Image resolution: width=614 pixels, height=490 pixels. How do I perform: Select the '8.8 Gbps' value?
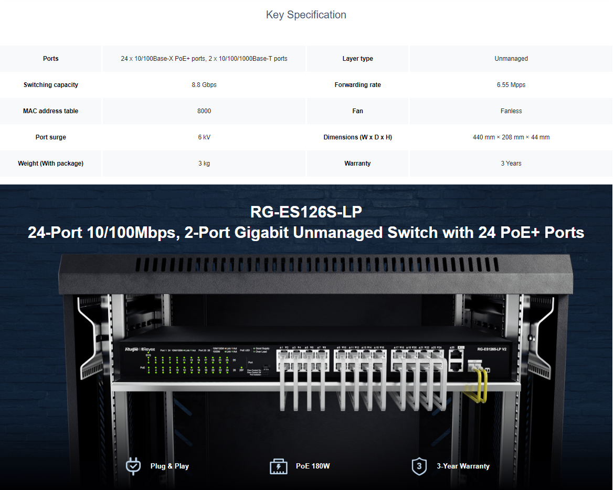point(204,85)
